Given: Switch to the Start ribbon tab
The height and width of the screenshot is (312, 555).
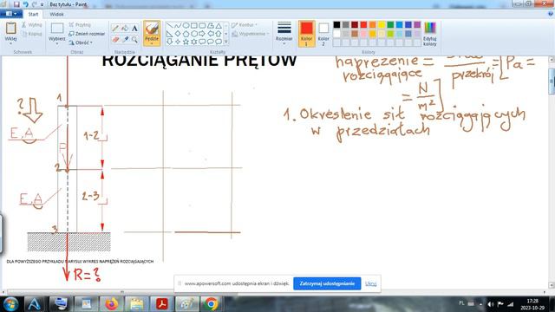Looking at the screenshot, I should [33, 14].
